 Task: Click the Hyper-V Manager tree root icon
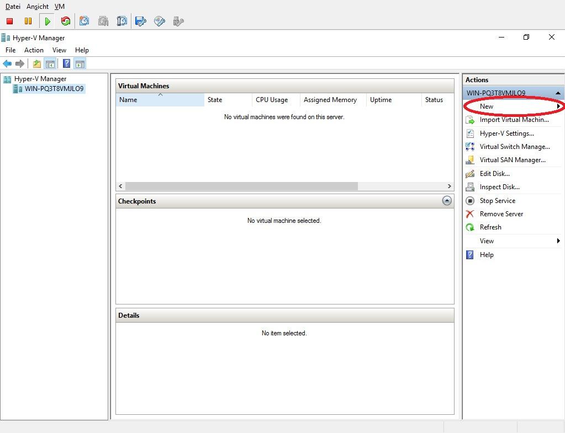[7, 79]
